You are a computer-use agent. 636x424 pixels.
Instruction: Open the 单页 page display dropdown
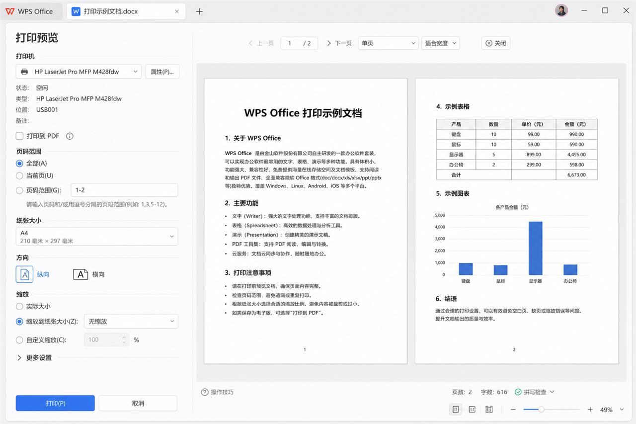click(388, 43)
